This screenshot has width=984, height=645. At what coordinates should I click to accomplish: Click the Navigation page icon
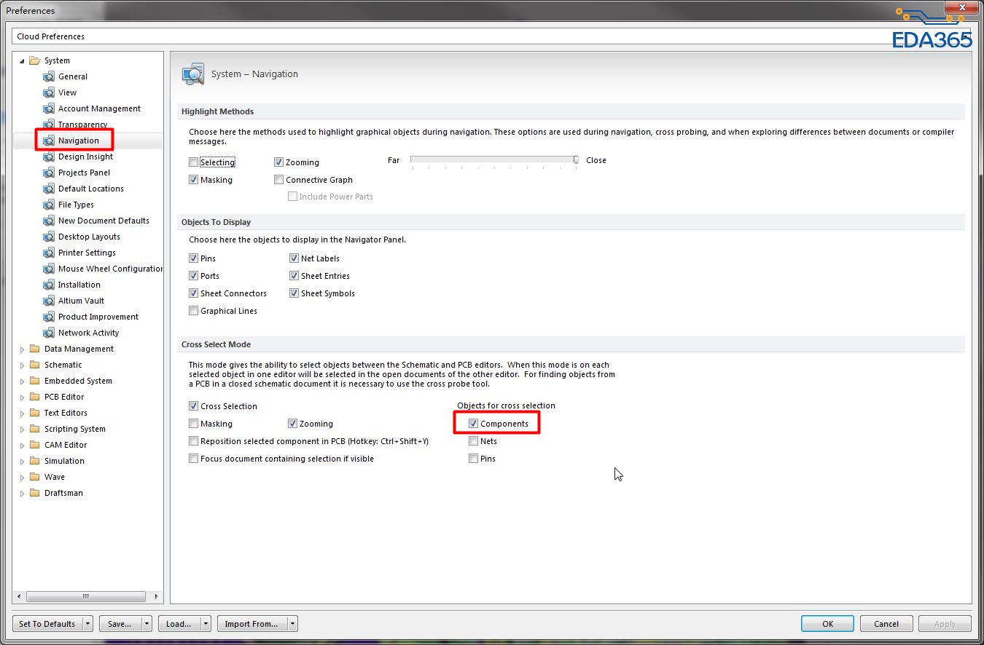pyautogui.click(x=49, y=141)
